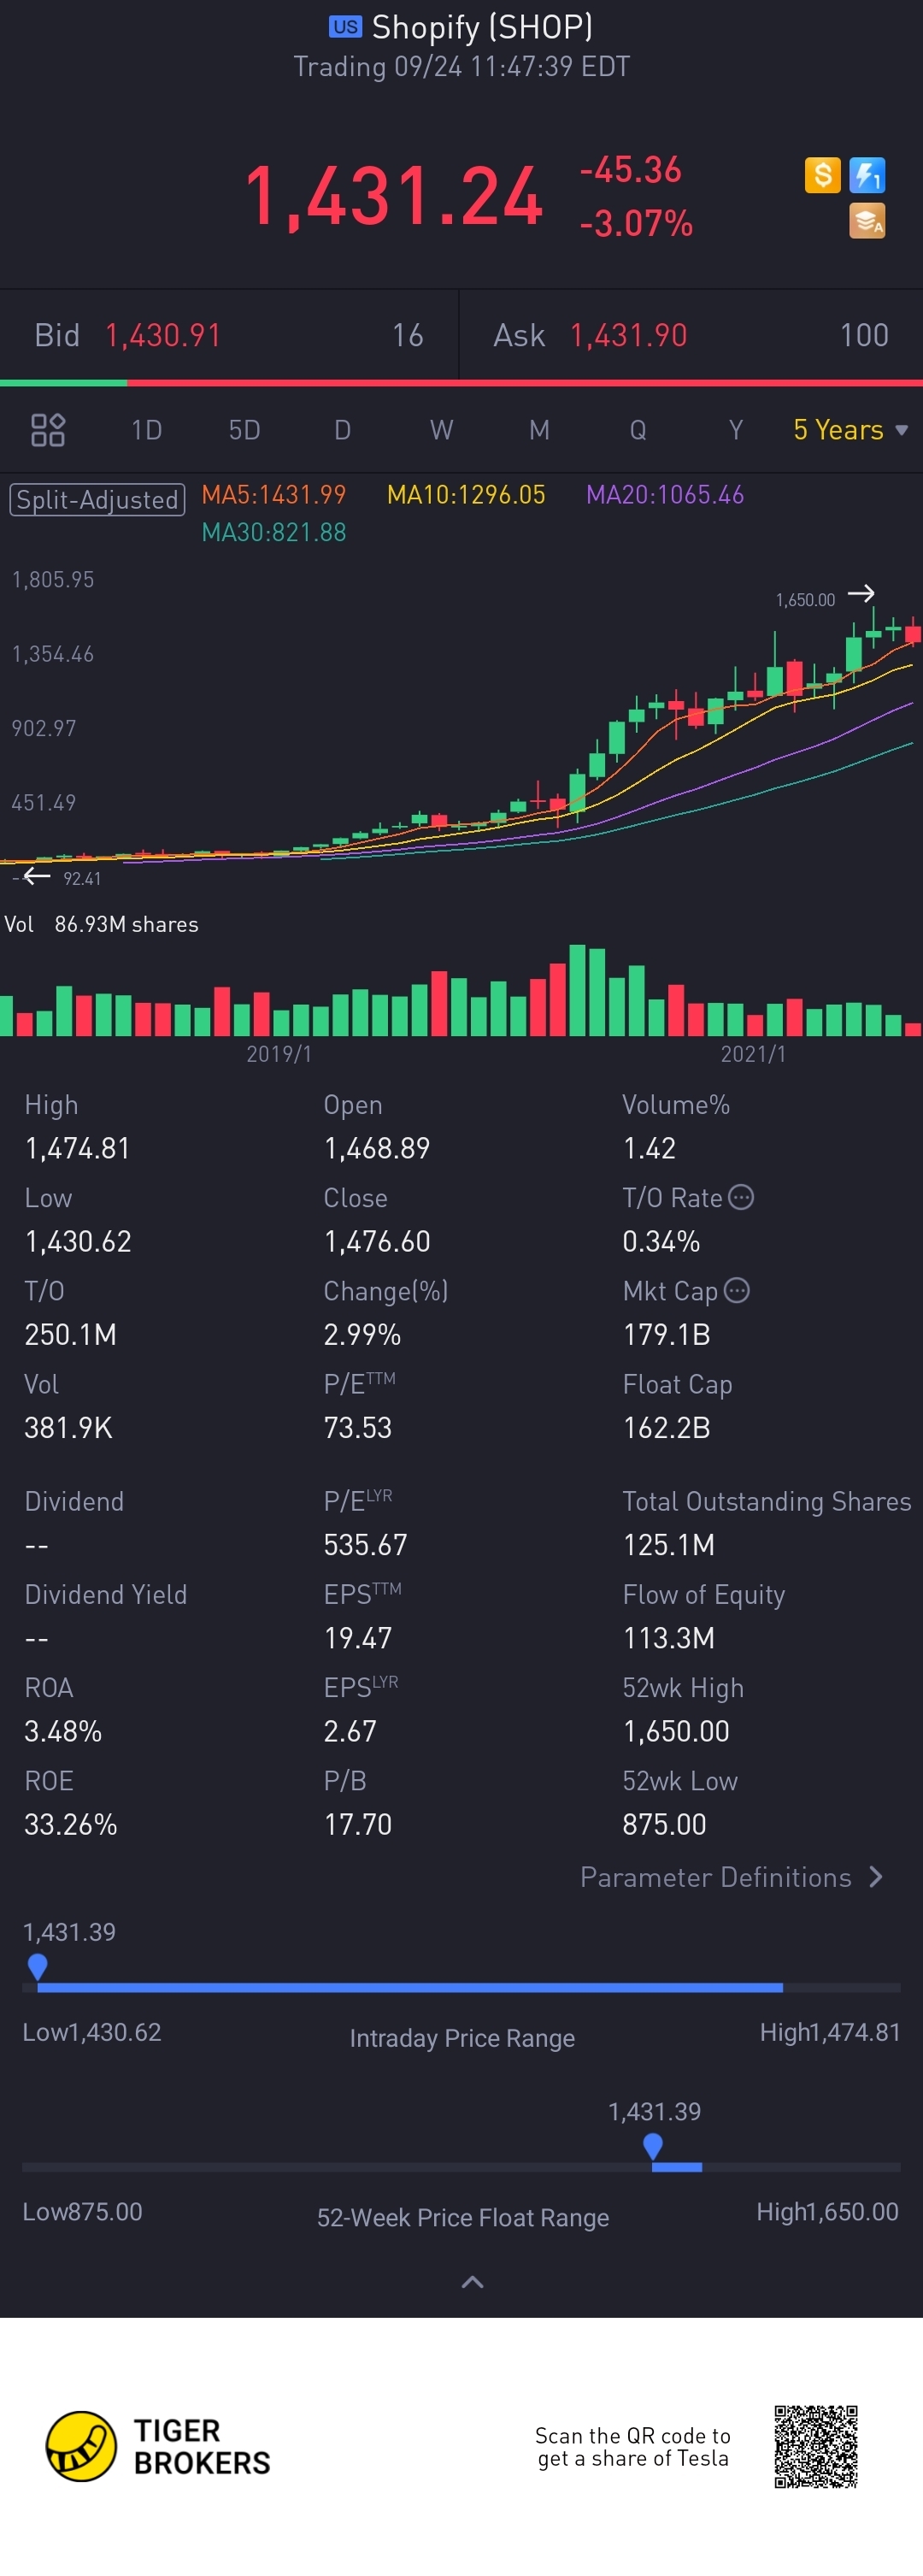
Task: Tap the MA10:1296.05 indicator label
Action: click(466, 495)
